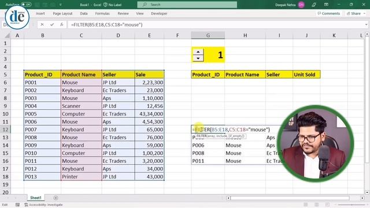The height and width of the screenshot is (208, 370).
Task: Click the vertical scrollbar up arrow
Action: point(367,35)
